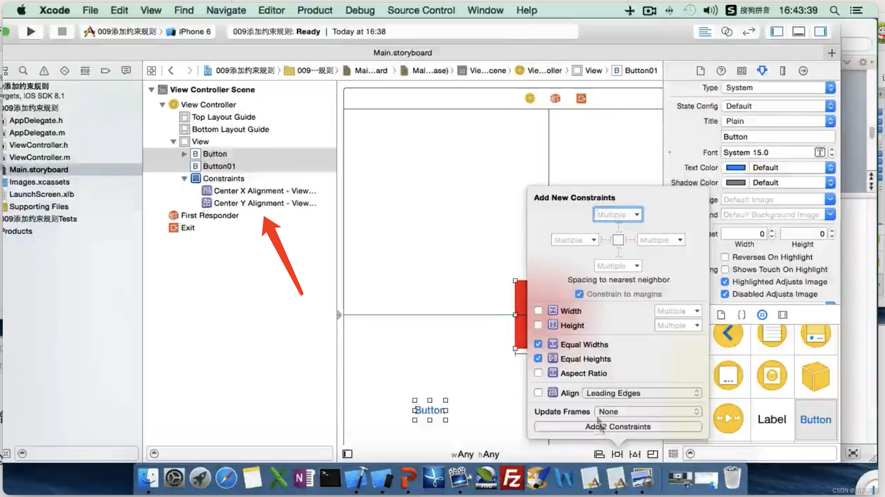Select the Multiple spacing top dropdown
This screenshot has height=497, width=885.
tap(617, 214)
